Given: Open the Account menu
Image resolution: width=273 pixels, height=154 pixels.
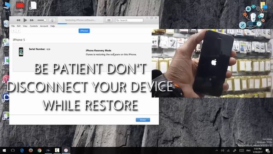Looking at the screenshot, I should coord(44,26).
